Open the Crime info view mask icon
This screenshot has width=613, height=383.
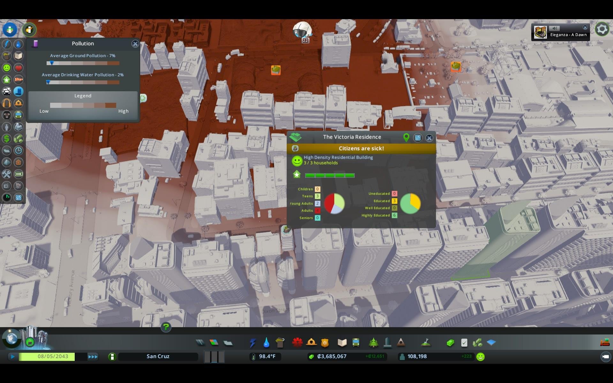[x=7, y=115]
